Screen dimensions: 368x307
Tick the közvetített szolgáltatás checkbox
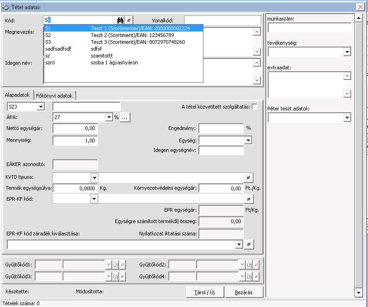[x=254, y=107]
